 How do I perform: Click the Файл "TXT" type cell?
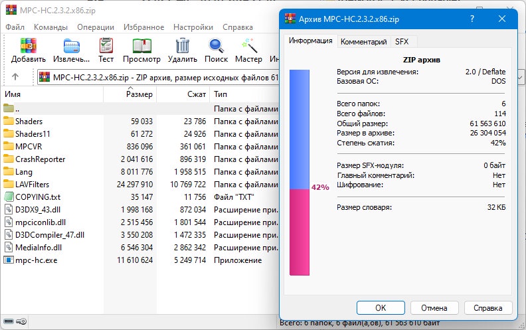point(234,197)
